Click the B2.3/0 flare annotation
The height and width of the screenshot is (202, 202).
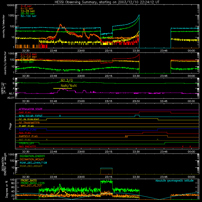coord(67,80)
